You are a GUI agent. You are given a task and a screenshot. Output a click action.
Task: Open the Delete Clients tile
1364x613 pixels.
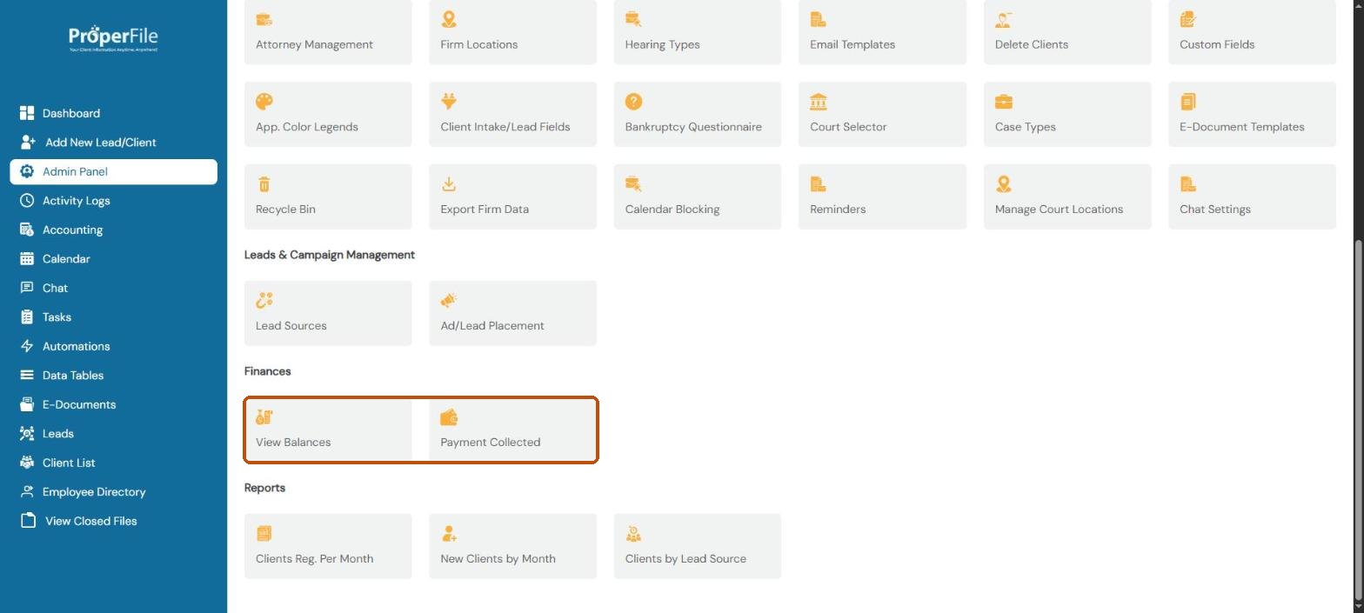pos(1067,31)
